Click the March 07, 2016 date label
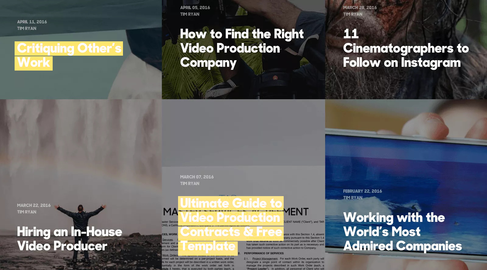Image resolution: width=487 pixels, height=270 pixels. (197, 177)
